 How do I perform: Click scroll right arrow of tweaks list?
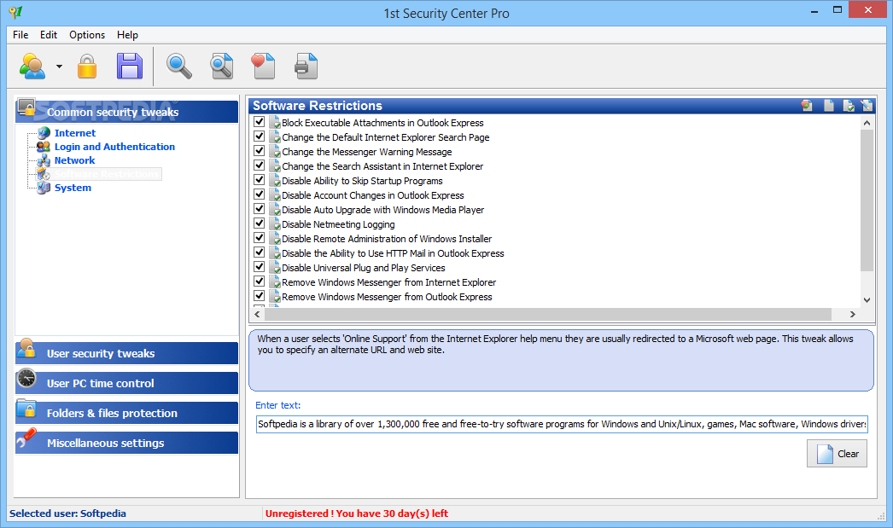tap(853, 314)
